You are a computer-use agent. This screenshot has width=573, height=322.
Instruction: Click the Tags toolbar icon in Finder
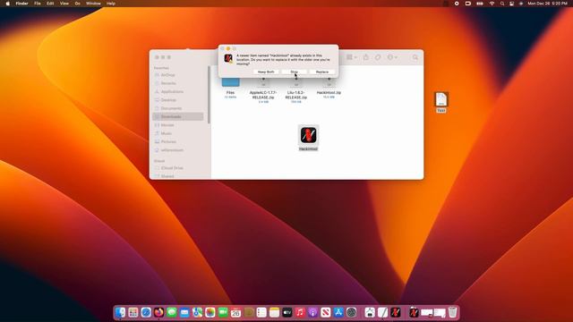(378, 57)
